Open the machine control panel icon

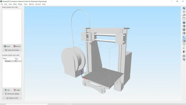tap(184, 60)
